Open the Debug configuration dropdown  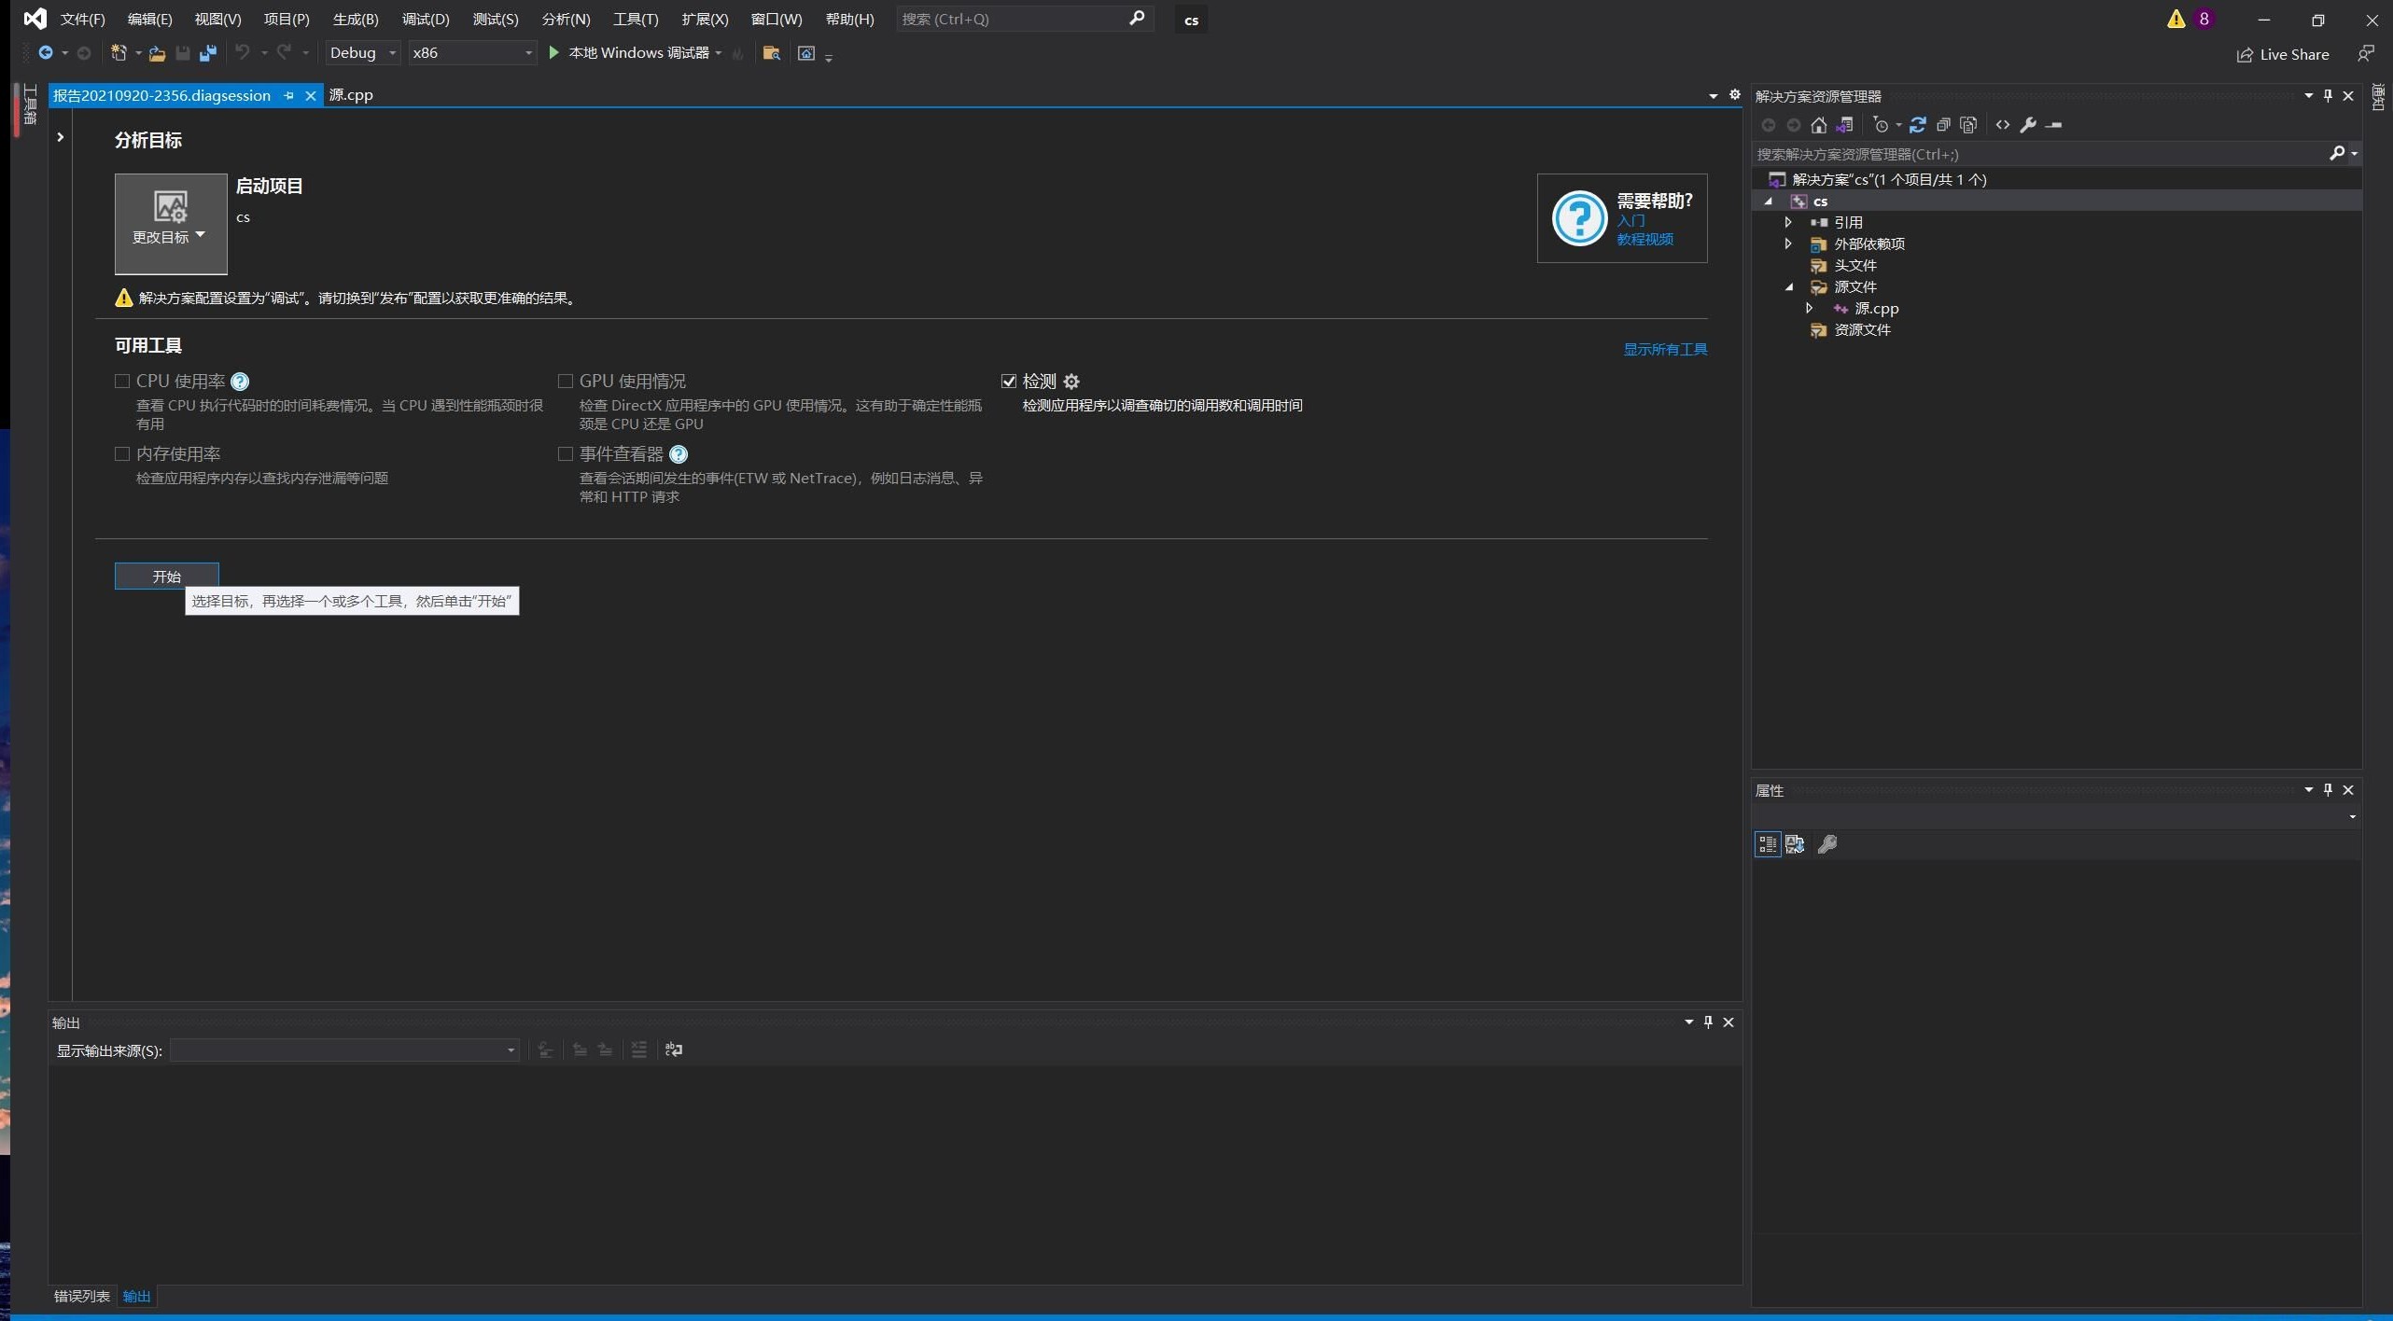click(363, 53)
